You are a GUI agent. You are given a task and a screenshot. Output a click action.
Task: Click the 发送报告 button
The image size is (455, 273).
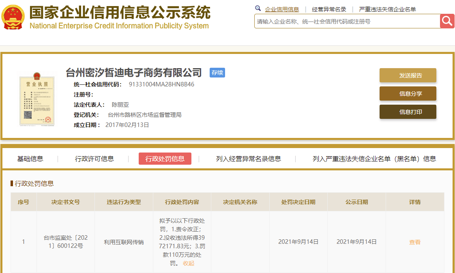(408, 75)
